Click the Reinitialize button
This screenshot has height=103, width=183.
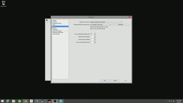pyautogui.click(x=121, y=25)
